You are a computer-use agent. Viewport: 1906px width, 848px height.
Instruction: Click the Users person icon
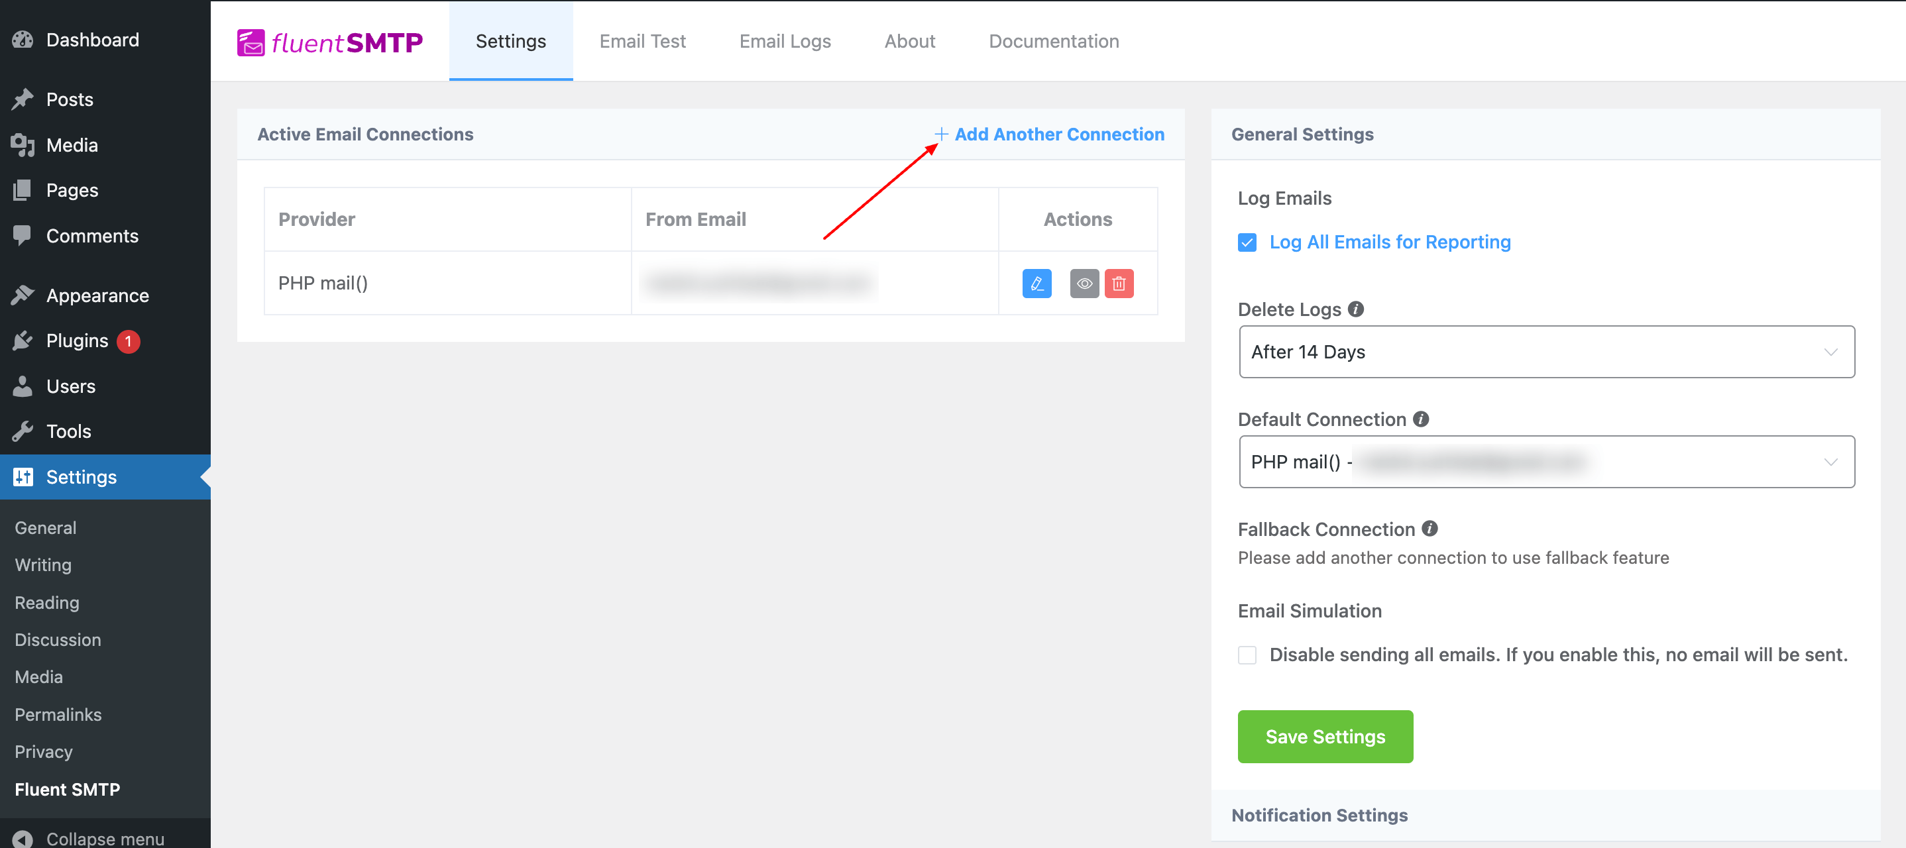tap(23, 386)
